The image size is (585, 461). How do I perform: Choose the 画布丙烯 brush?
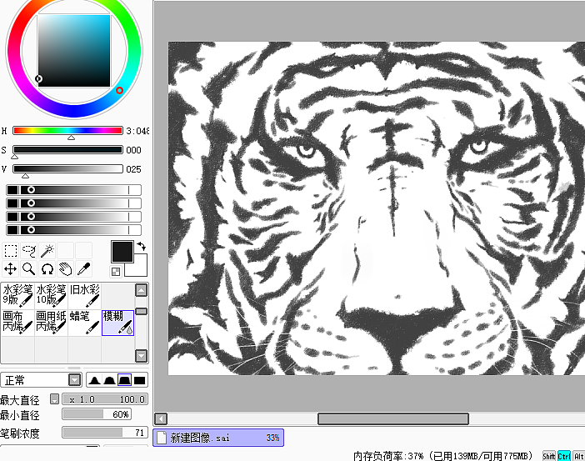[17, 323]
